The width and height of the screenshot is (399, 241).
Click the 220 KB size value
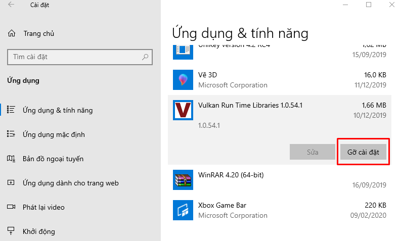point(375,206)
